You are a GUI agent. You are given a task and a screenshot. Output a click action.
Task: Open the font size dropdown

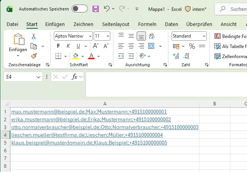pos(108,36)
